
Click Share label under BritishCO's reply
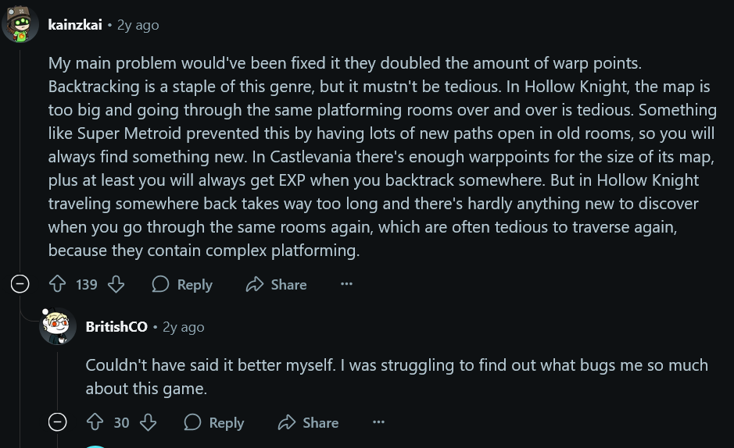coord(320,423)
